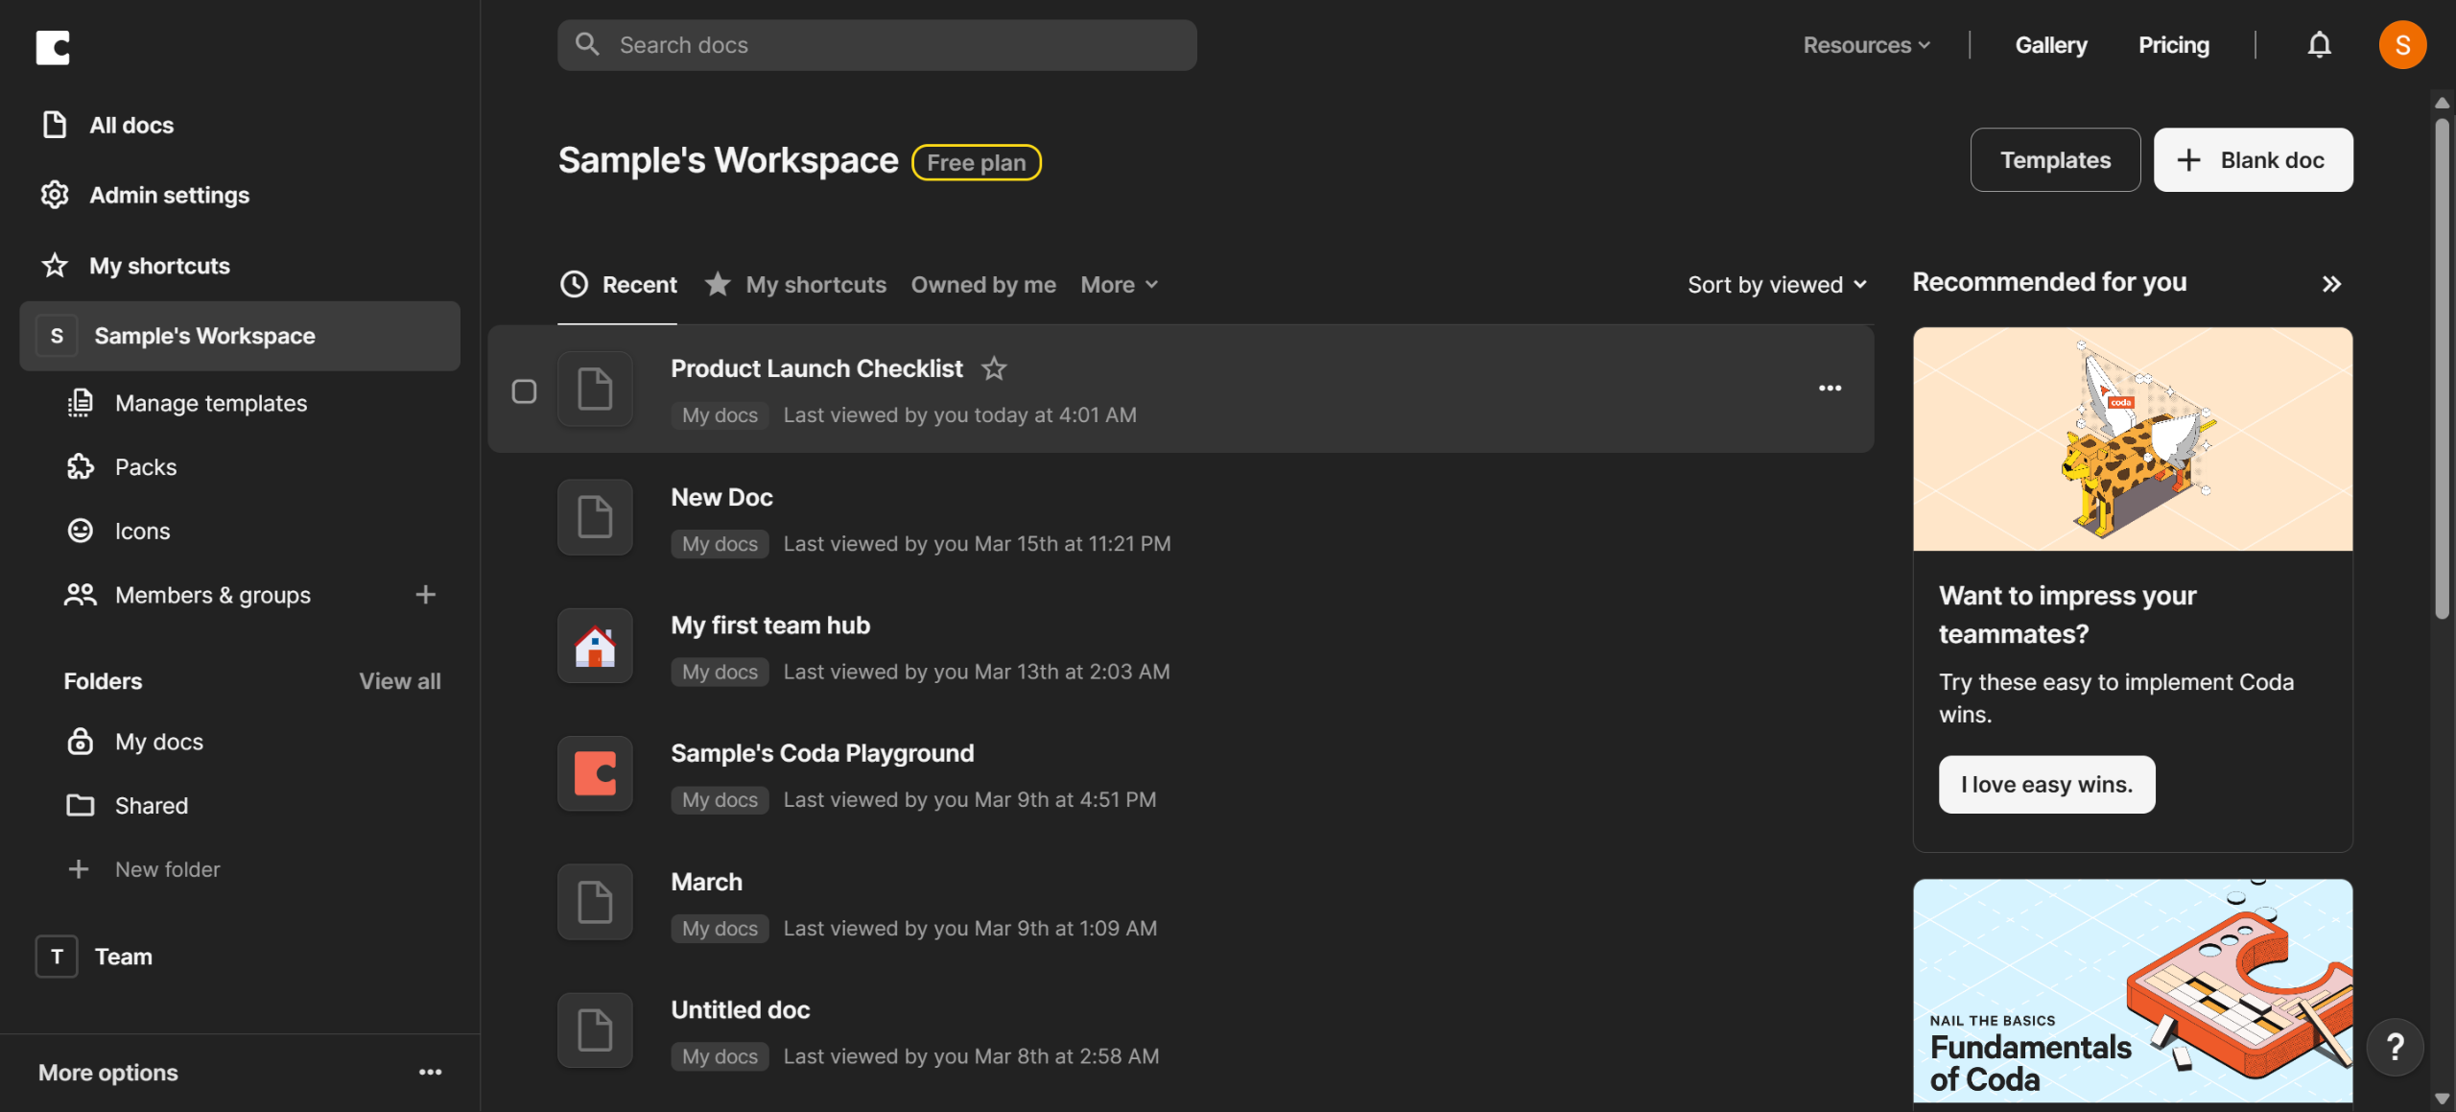Click the Coda logo icon
This screenshot has width=2456, height=1112.
pyautogui.click(x=53, y=46)
